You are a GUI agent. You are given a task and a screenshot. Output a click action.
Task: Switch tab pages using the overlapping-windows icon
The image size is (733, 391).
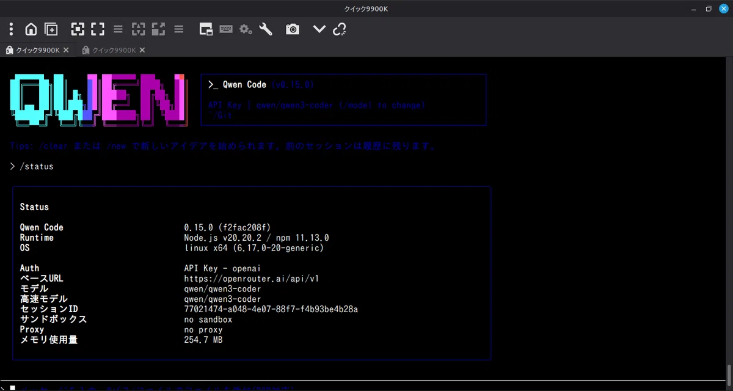pyautogui.click(x=206, y=29)
